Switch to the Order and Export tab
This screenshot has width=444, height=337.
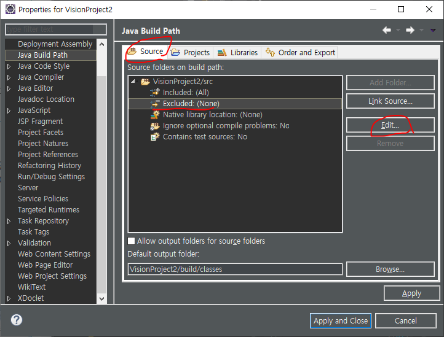[x=300, y=52]
